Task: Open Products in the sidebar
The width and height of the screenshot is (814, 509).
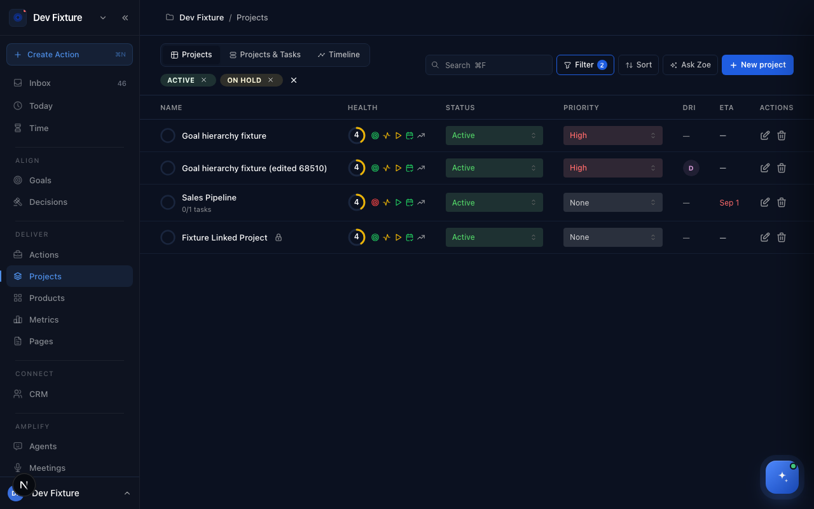Action: (69, 298)
